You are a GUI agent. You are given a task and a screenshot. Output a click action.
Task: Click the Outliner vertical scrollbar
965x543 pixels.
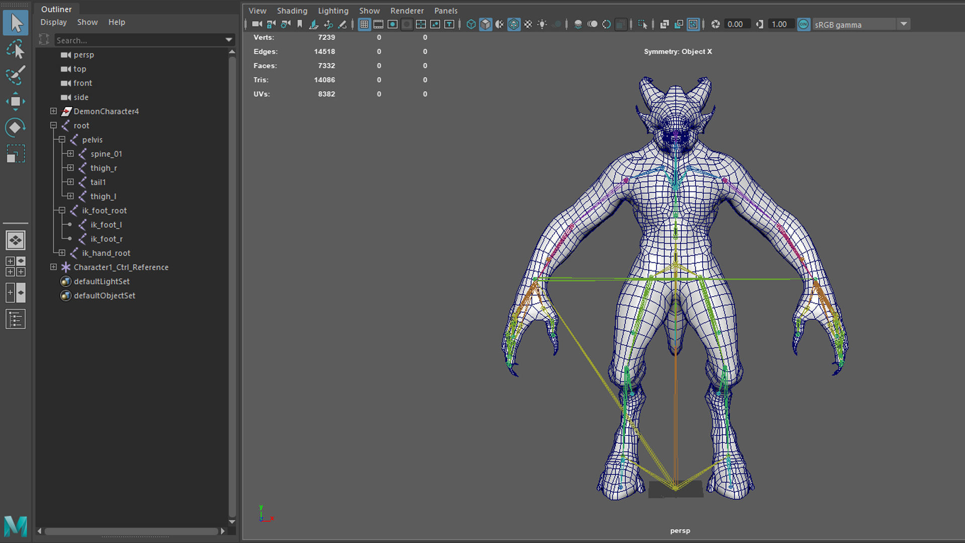(x=232, y=287)
